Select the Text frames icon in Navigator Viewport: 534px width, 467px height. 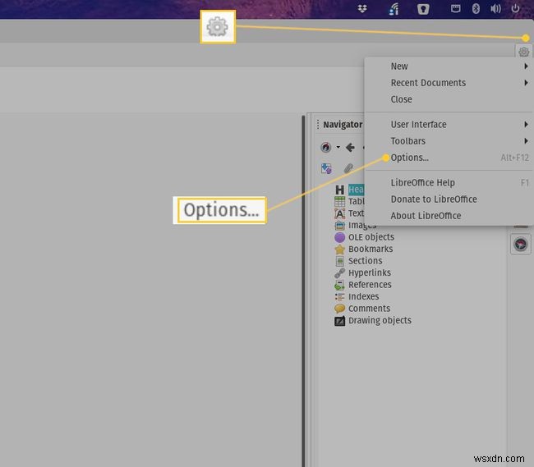[x=339, y=213]
